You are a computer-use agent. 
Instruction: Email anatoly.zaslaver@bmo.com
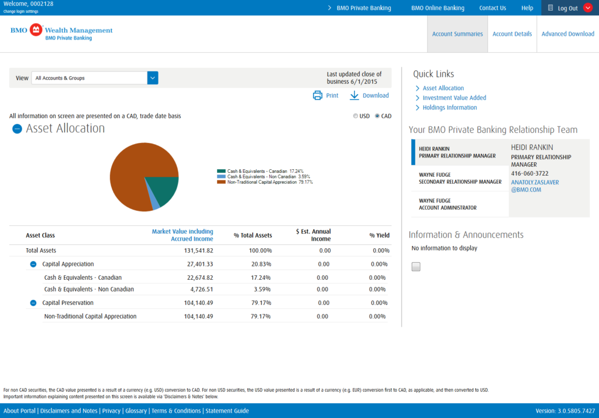535,186
